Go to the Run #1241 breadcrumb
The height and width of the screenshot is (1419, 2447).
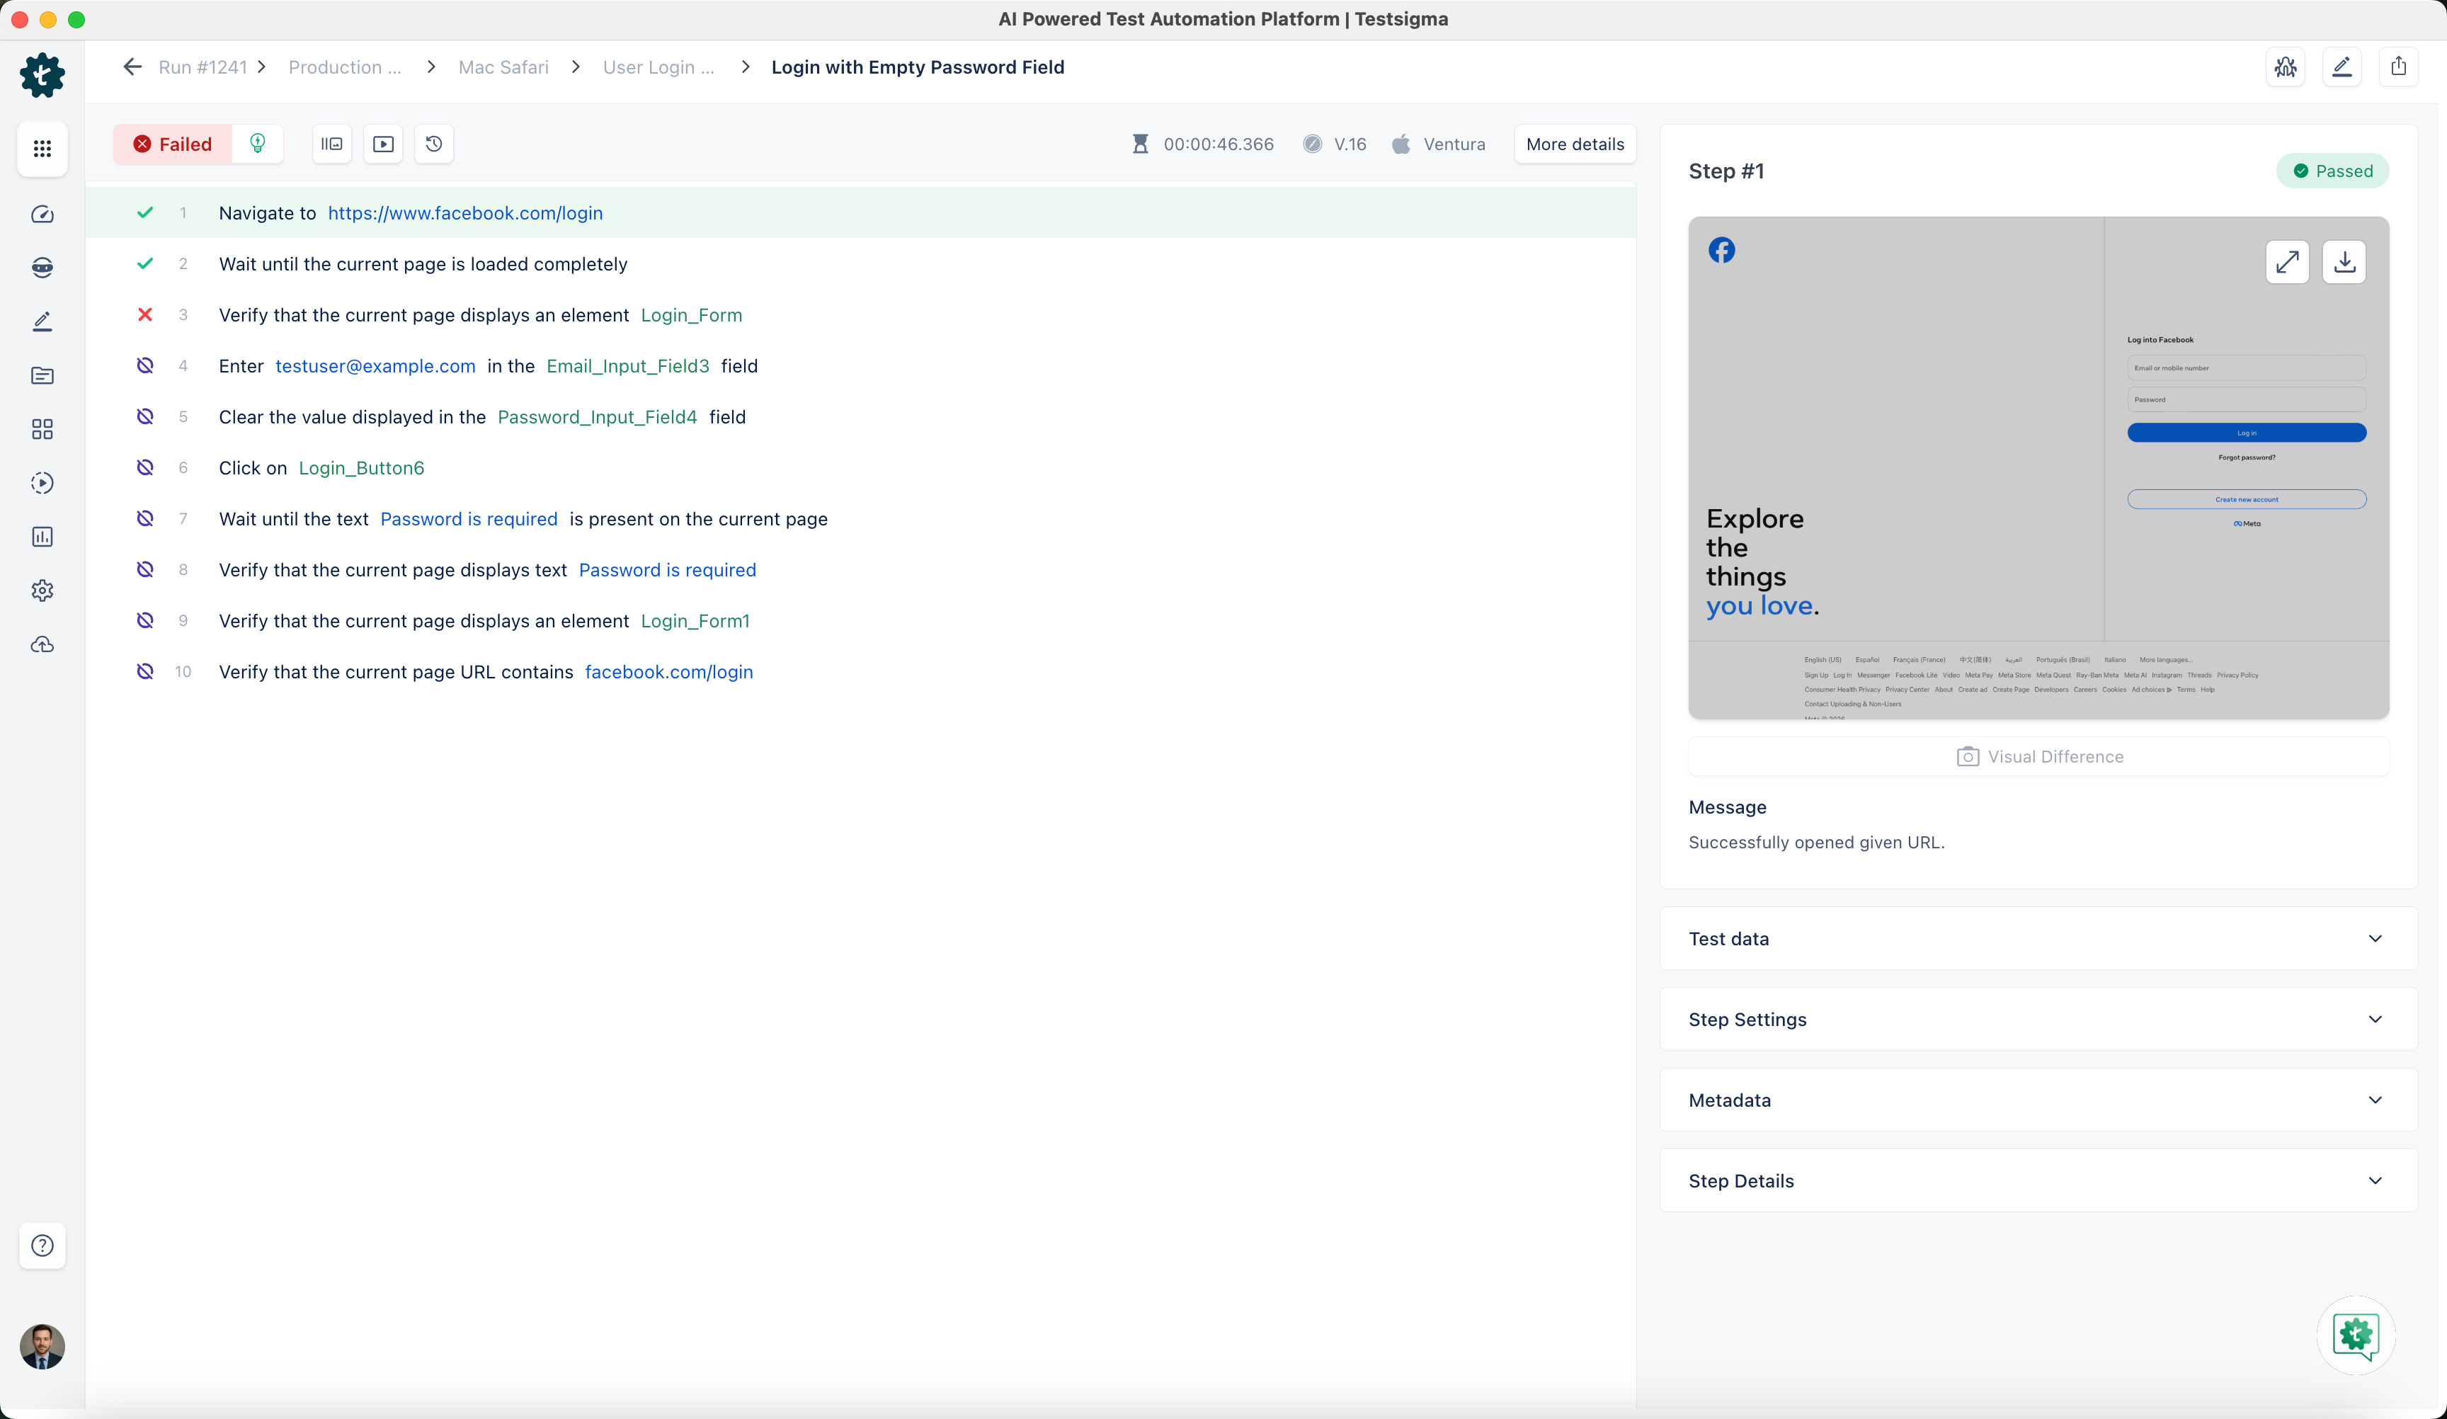[x=203, y=67]
